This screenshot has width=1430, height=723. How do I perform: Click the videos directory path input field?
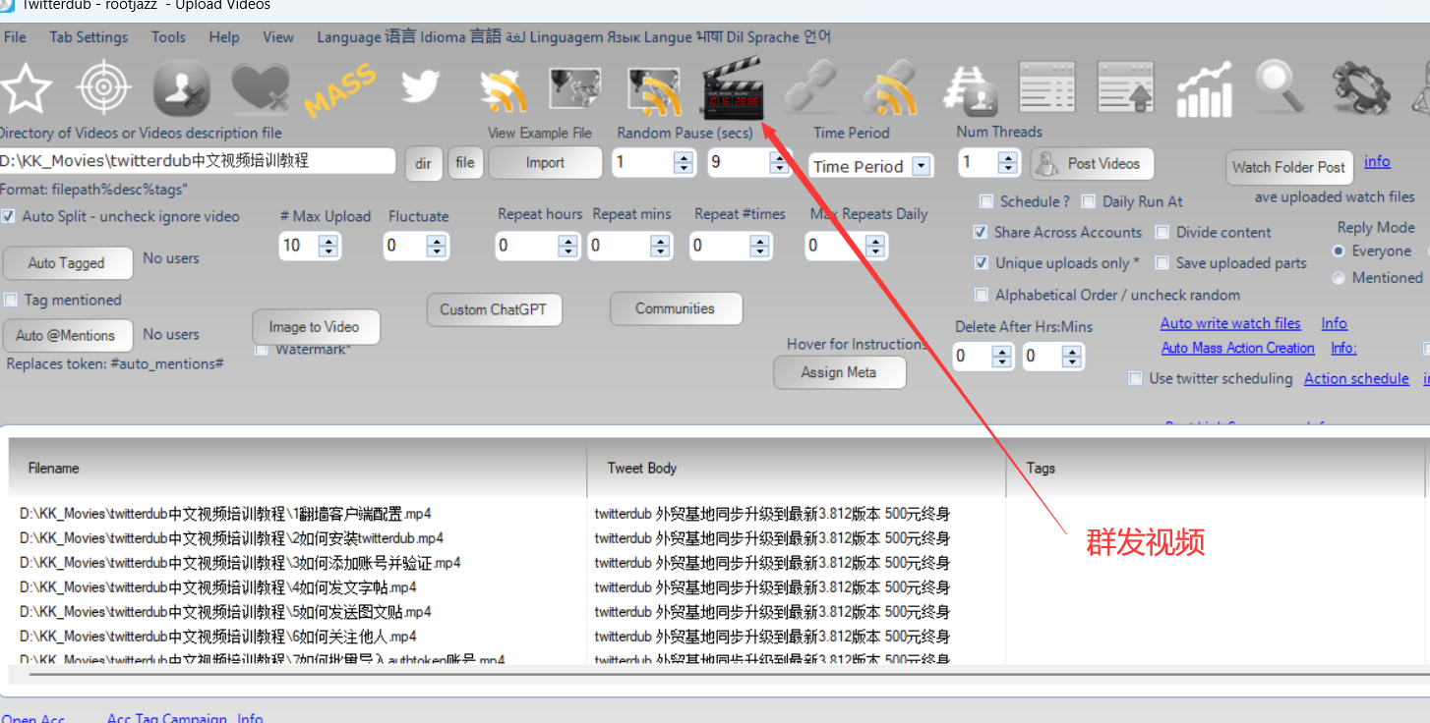click(197, 161)
